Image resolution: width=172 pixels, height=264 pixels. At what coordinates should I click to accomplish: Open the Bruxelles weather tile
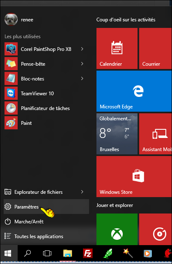pyautogui.click(x=117, y=134)
